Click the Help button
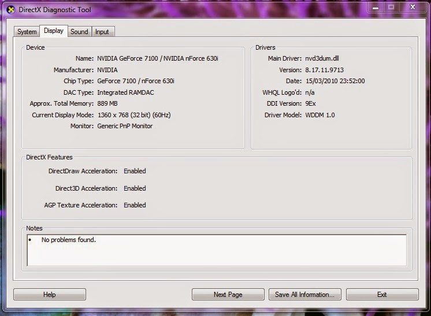 click(x=50, y=294)
